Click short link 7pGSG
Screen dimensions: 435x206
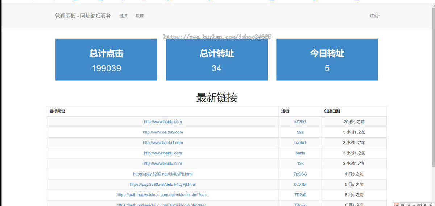[x=300, y=174]
